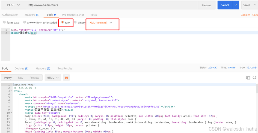Image resolution: width=258 pixels, height=133 pixels.
Task: Open the Cookies link
Action: [245, 15]
